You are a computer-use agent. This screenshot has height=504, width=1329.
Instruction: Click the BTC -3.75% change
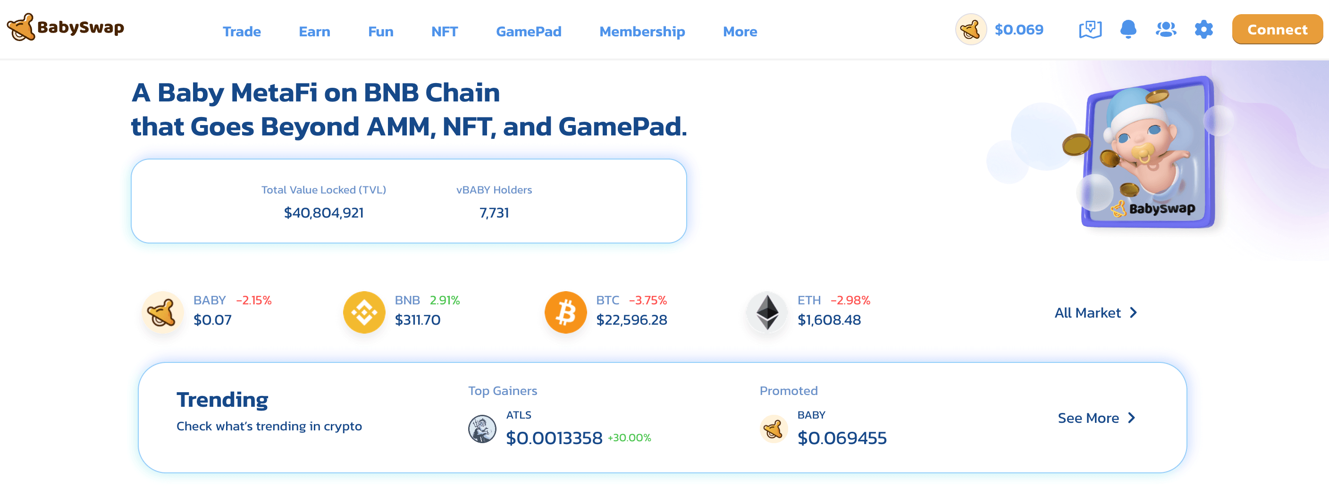(648, 300)
